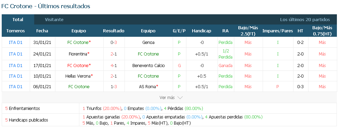This screenshot has width=341, height=130.
Task: Open Hellas Verona team link
Action: [x=78, y=76]
